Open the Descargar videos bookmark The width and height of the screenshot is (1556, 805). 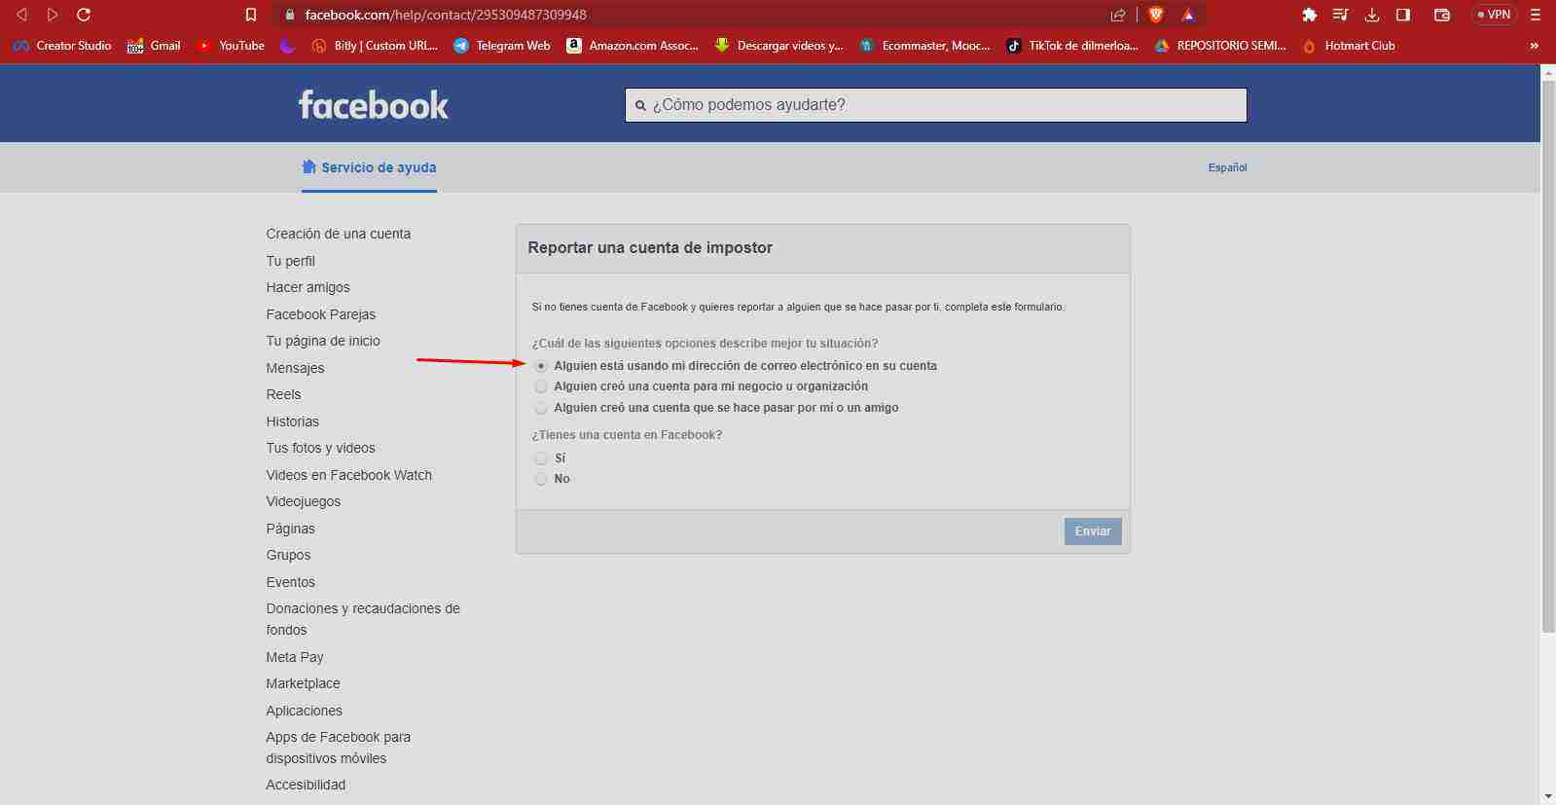click(778, 46)
